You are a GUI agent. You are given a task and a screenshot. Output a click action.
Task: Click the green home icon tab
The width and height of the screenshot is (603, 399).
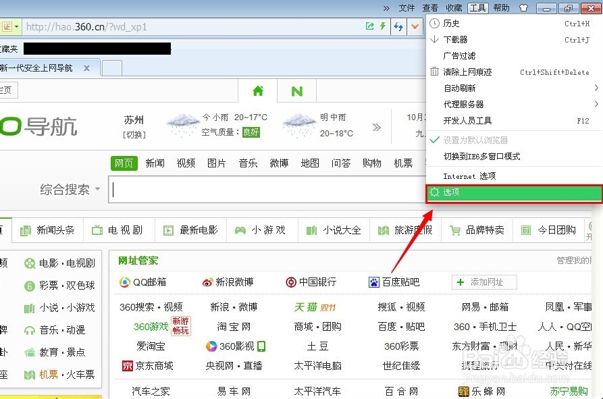[x=258, y=91]
